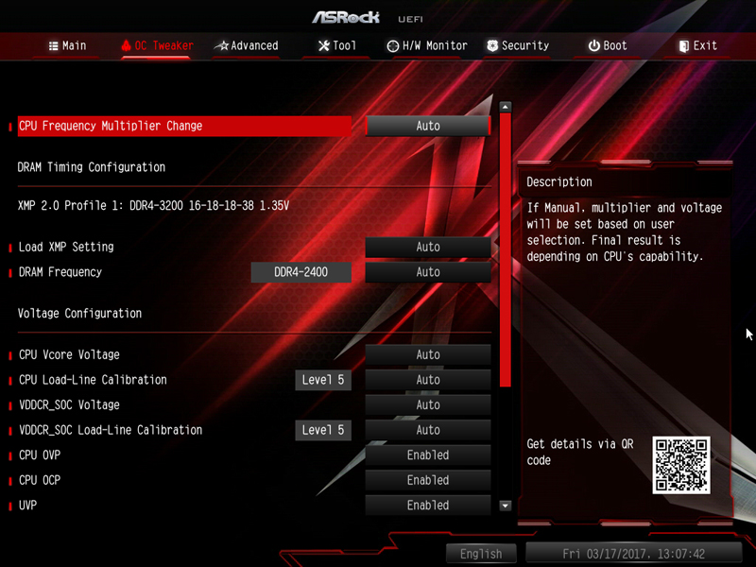Select UVP label
Image resolution: width=756 pixels, height=567 pixels.
tap(28, 506)
